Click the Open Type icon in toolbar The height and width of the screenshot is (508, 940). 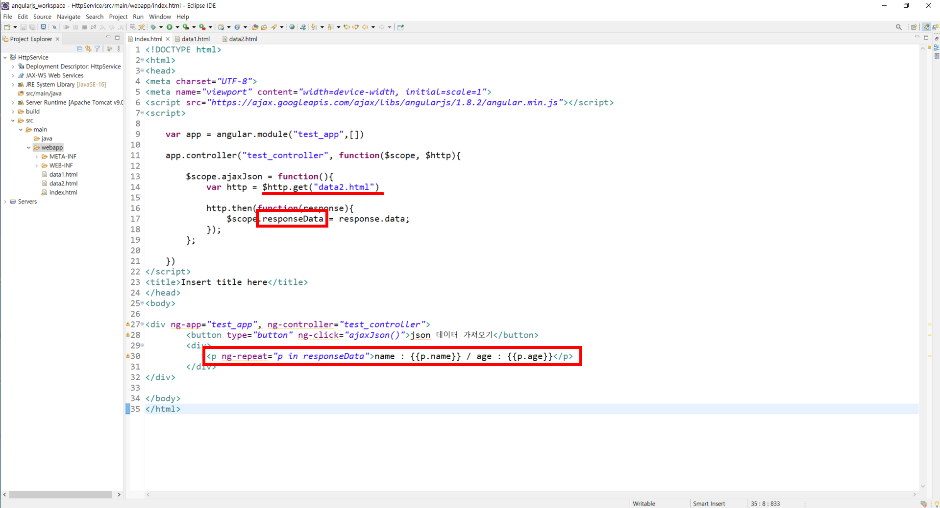tap(255, 27)
